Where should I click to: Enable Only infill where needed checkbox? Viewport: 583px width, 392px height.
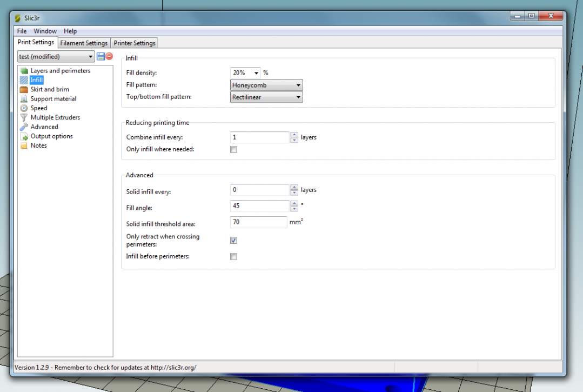pos(233,150)
